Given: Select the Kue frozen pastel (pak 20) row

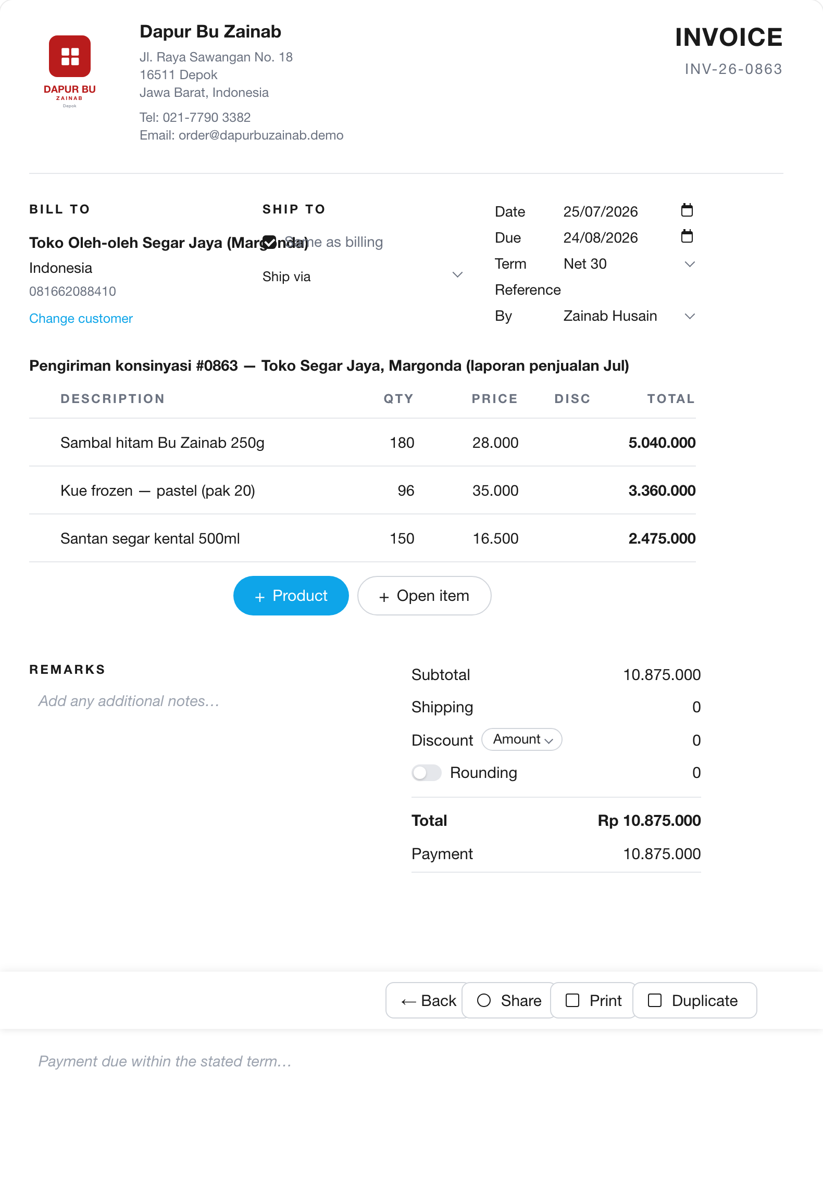Looking at the screenshot, I should point(363,491).
